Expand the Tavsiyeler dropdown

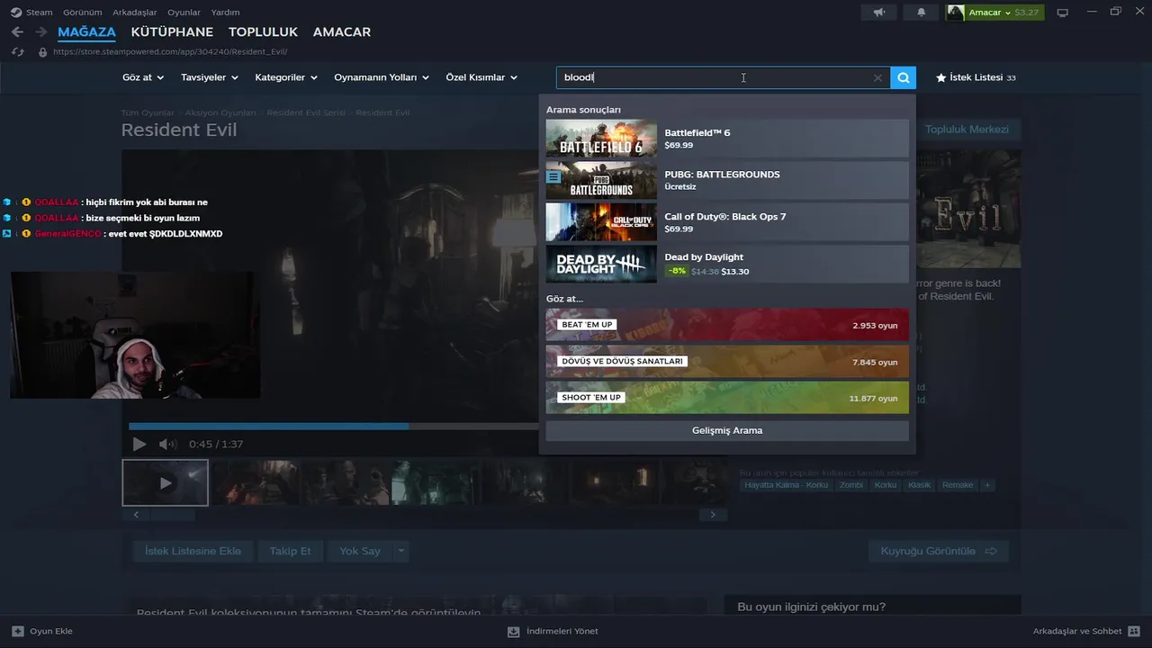[210, 77]
